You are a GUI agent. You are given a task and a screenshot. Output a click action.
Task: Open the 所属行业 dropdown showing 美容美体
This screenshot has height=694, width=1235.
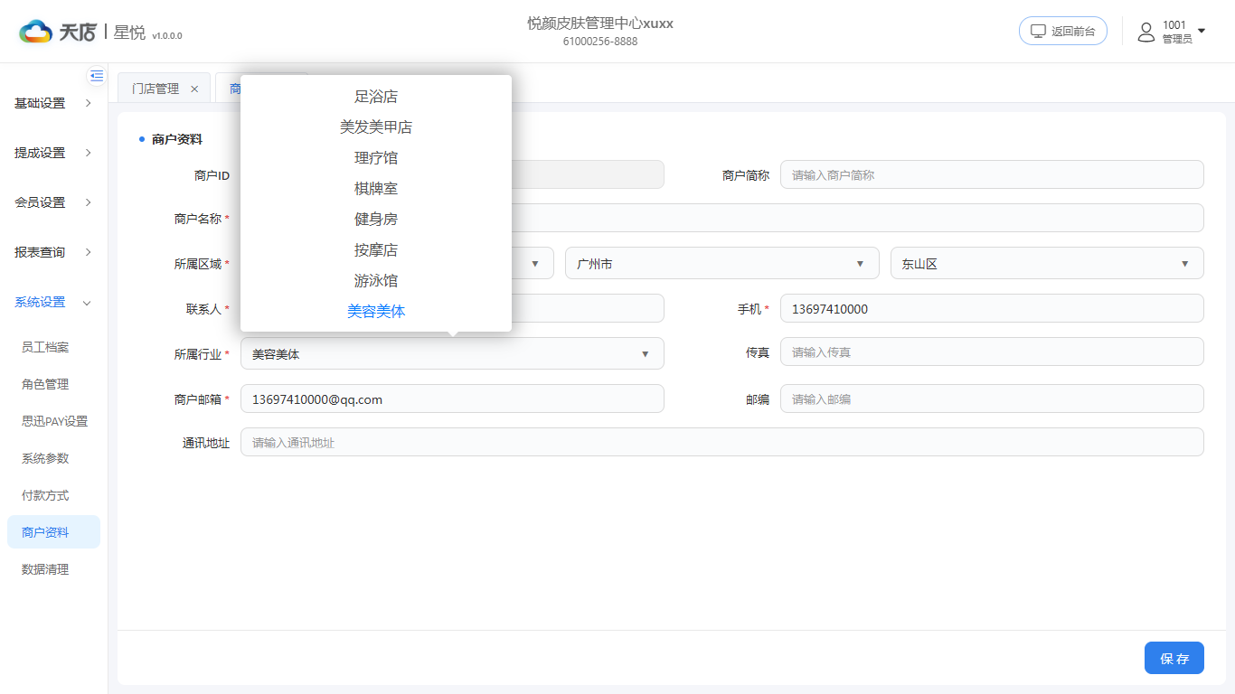point(452,353)
